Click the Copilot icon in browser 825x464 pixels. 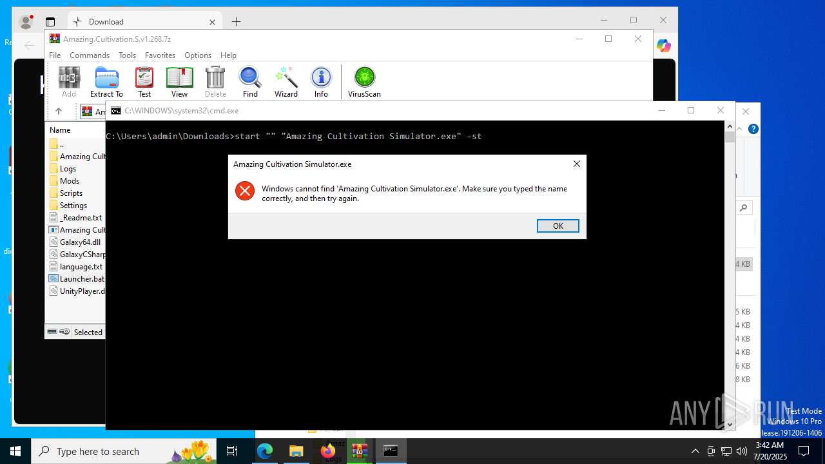(x=664, y=46)
